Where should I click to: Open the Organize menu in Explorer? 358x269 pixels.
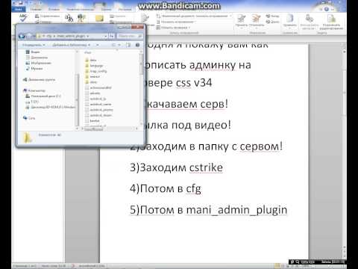point(34,45)
